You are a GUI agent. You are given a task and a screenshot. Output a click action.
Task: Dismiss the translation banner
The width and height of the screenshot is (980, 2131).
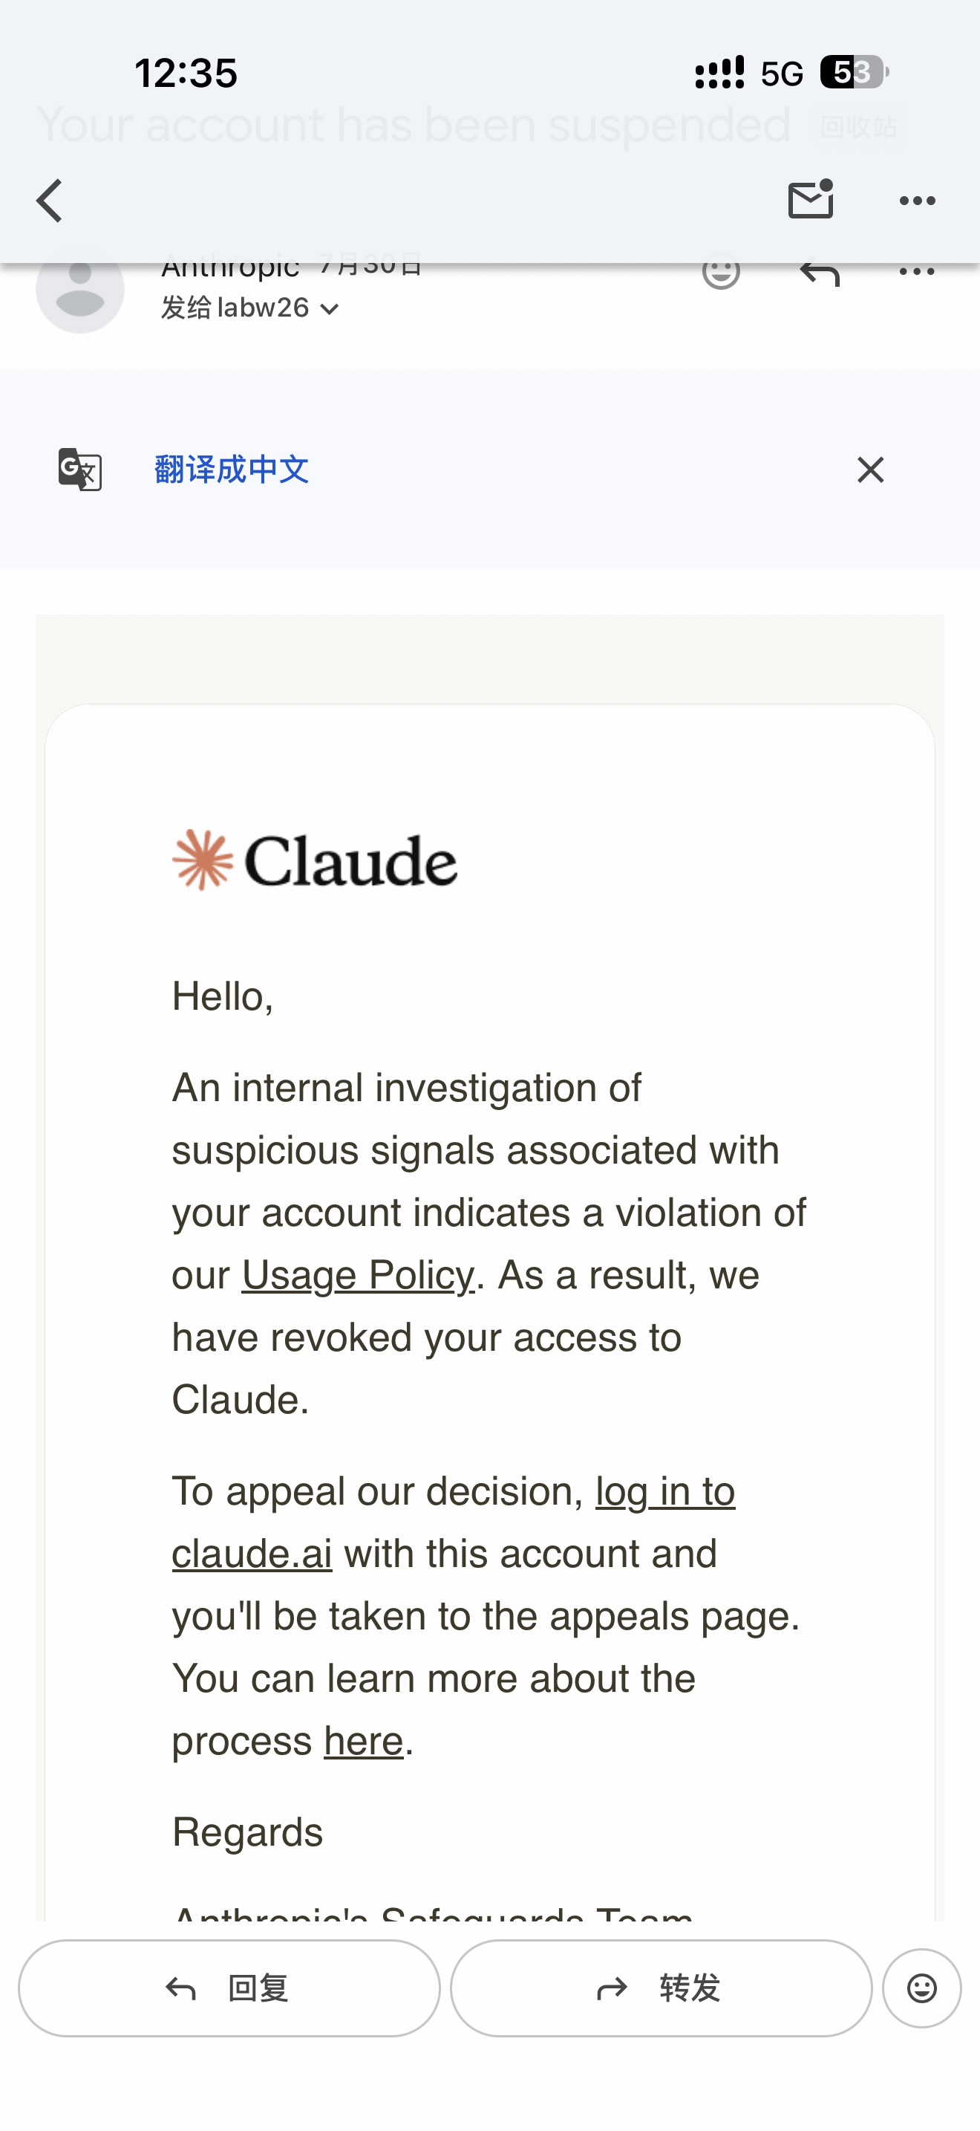(x=870, y=470)
